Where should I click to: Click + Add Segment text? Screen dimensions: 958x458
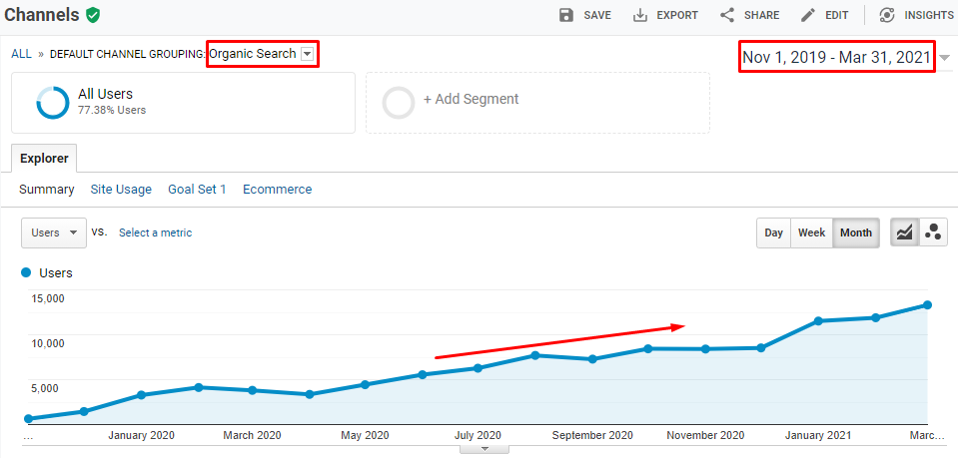pyautogui.click(x=472, y=99)
